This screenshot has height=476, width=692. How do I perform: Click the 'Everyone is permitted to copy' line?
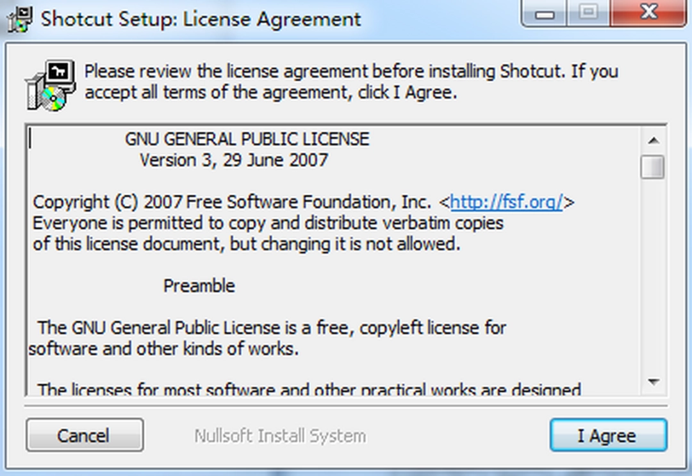pyautogui.click(x=268, y=223)
